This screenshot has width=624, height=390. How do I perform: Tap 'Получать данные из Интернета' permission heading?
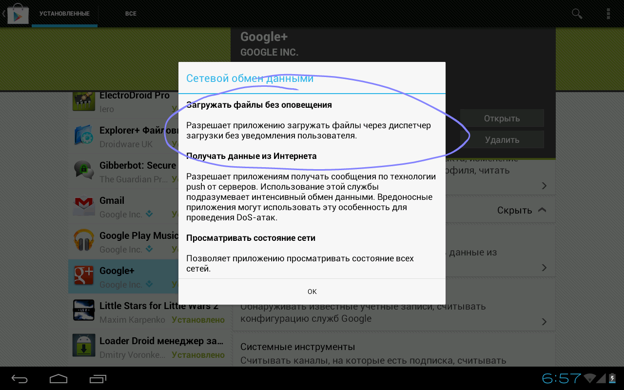252,156
